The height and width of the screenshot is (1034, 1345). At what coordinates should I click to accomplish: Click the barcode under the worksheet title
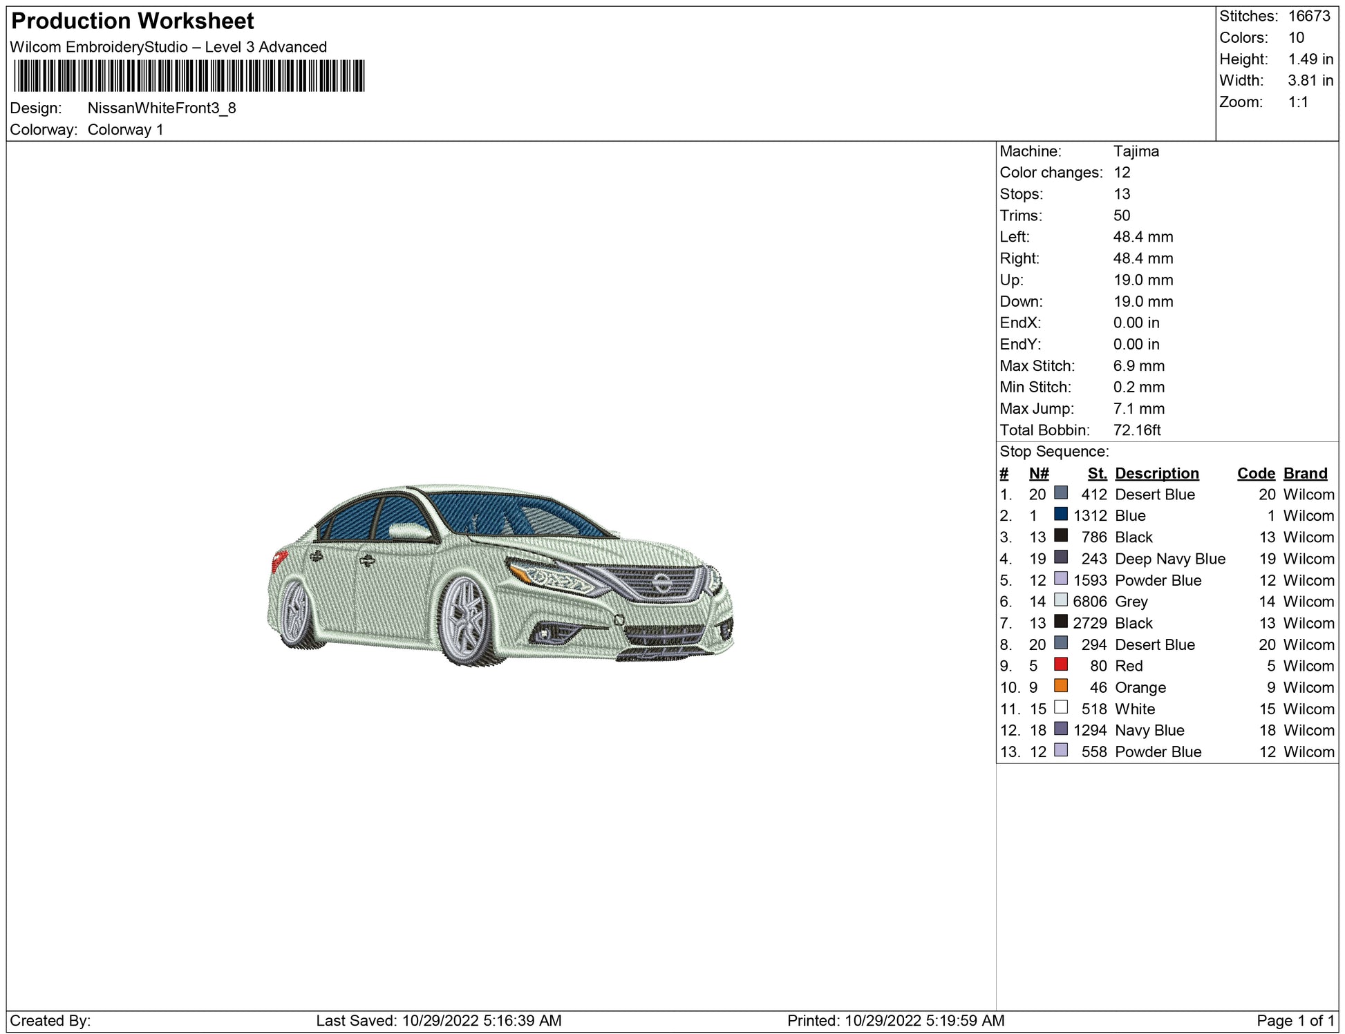click(x=189, y=76)
